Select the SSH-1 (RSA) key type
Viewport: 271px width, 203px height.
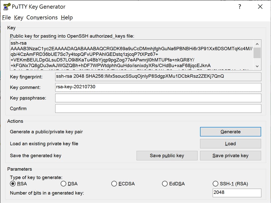(215, 184)
